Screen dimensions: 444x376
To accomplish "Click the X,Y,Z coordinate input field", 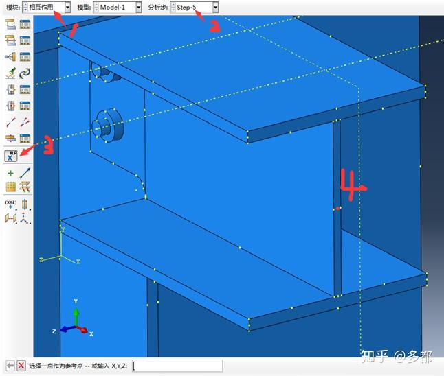I will coord(177,366).
